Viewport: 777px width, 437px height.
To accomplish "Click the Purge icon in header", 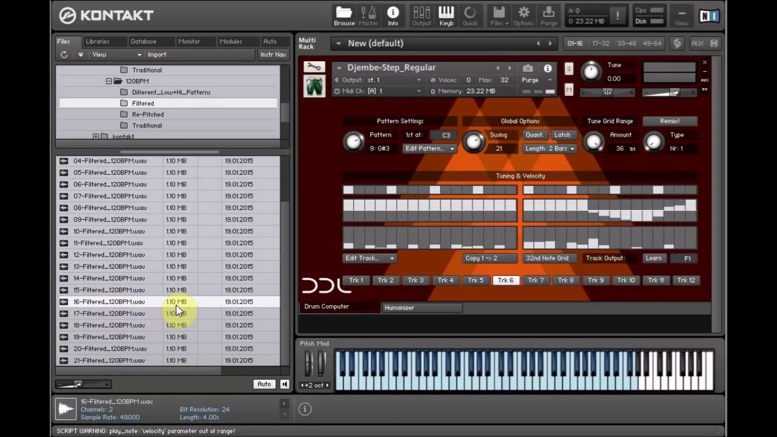I will click(x=549, y=15).
